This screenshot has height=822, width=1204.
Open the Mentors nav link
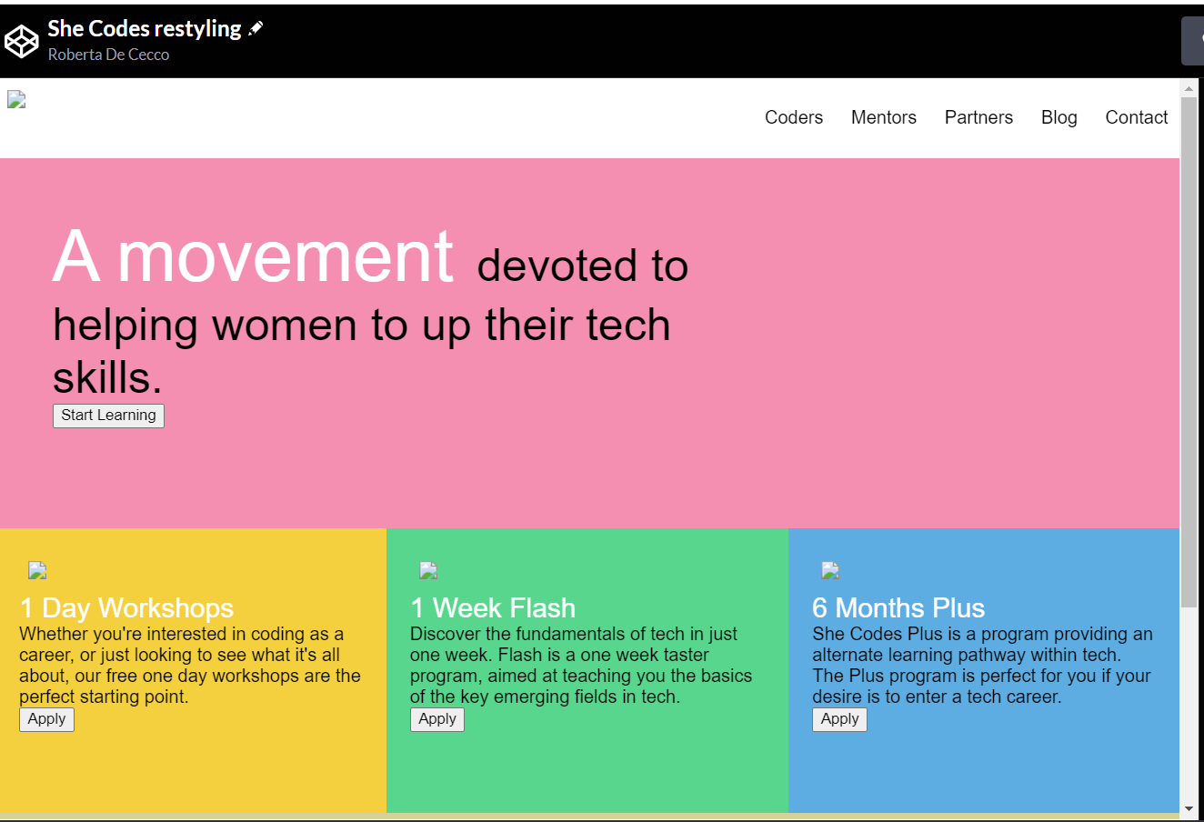[x=884, y=117]
